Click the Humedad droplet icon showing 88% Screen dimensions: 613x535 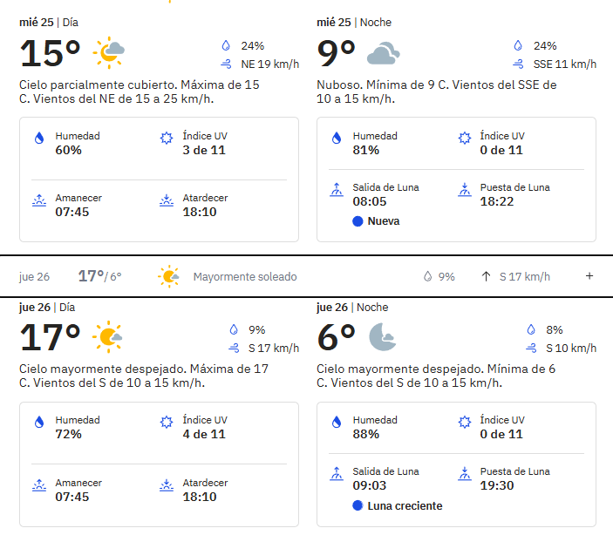(337, 422)
